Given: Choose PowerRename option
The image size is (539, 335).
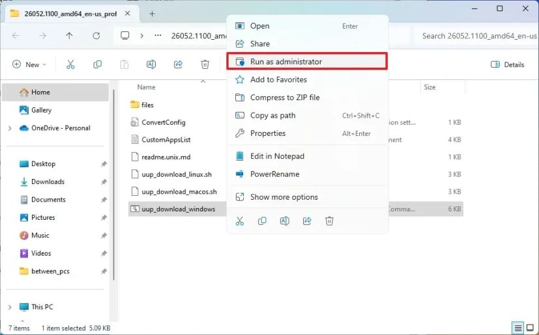Looking at the screenshot, I should pyautogui.click(x=308, y=174).
